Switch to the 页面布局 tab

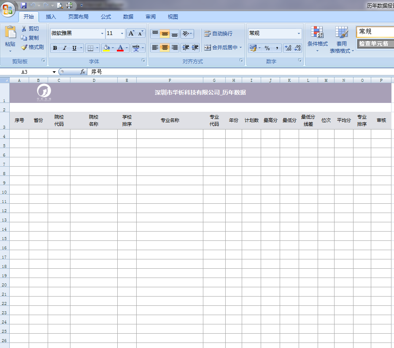click(78, 17)
